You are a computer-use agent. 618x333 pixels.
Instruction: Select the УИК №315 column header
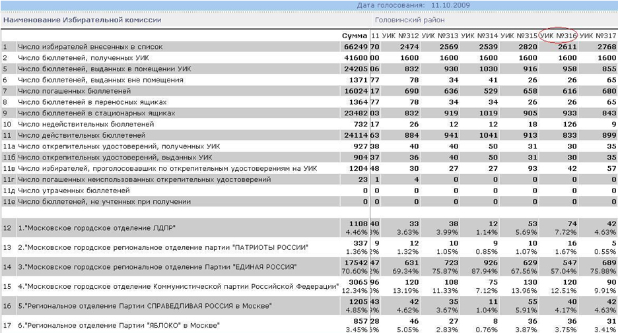point(519,35)
